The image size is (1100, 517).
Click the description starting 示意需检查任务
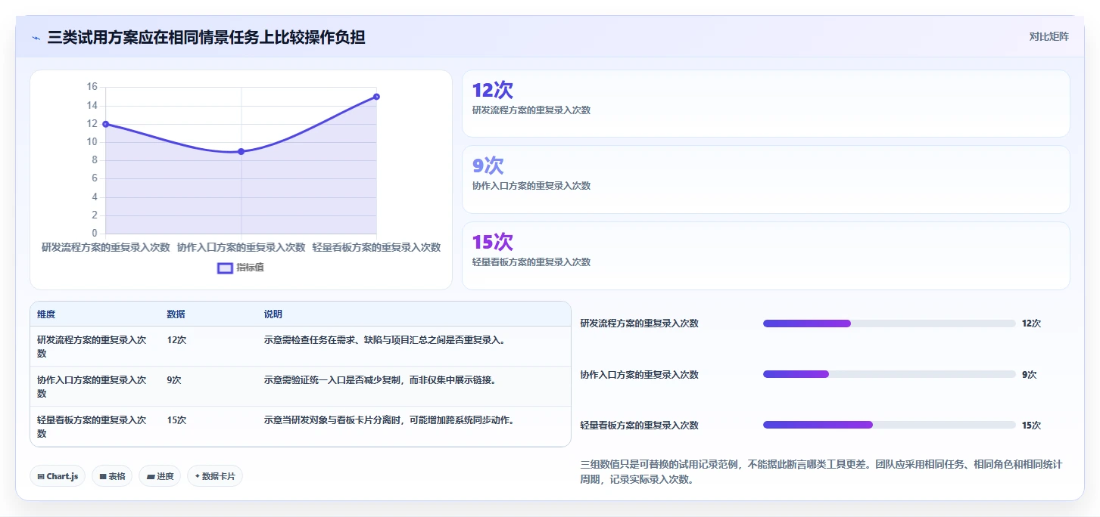(x=385, y=340)
